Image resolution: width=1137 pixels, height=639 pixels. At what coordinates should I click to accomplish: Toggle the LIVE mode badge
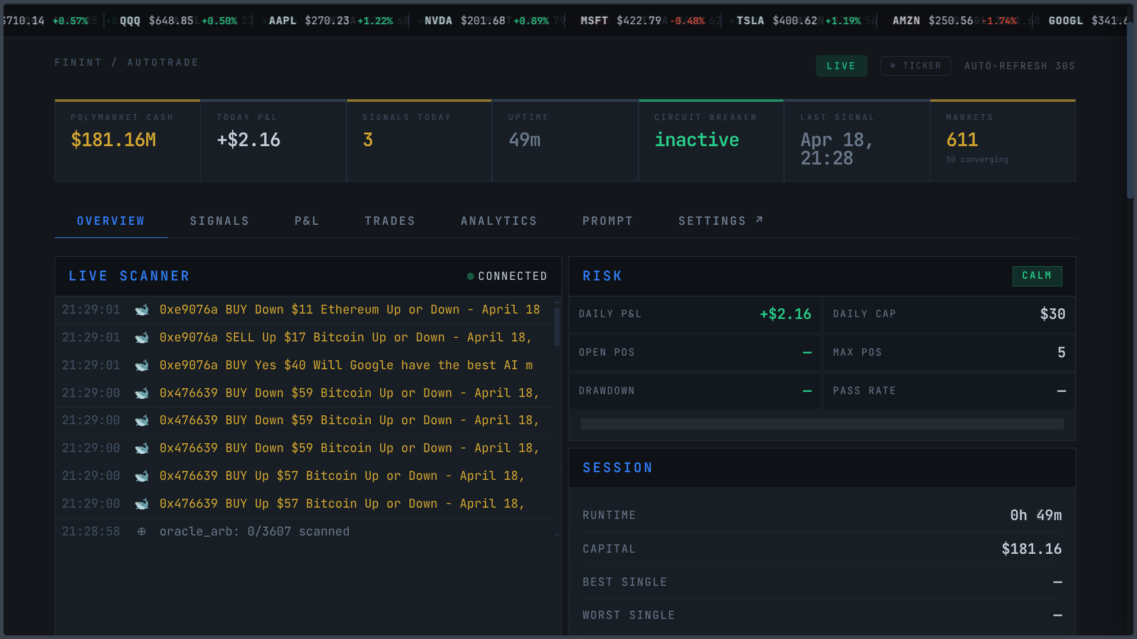pyautogui.click(x=841, y=66)
